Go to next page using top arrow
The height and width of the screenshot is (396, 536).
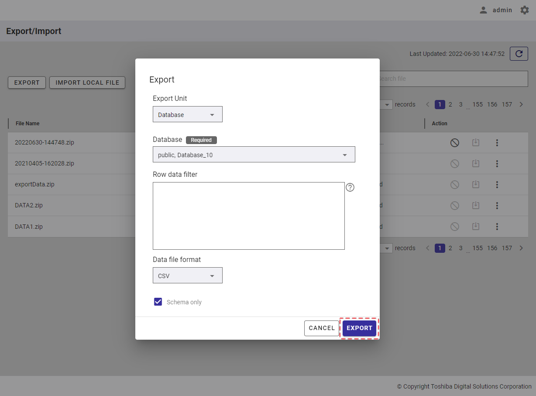tap(521, 104)
